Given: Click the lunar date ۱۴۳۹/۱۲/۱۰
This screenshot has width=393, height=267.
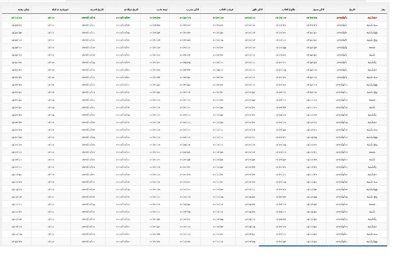Looking at the screenshot, I should (x=88, y=241).
